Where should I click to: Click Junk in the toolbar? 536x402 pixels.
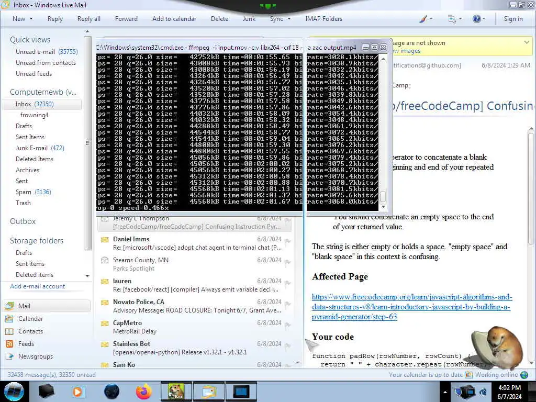click(249, 19)
